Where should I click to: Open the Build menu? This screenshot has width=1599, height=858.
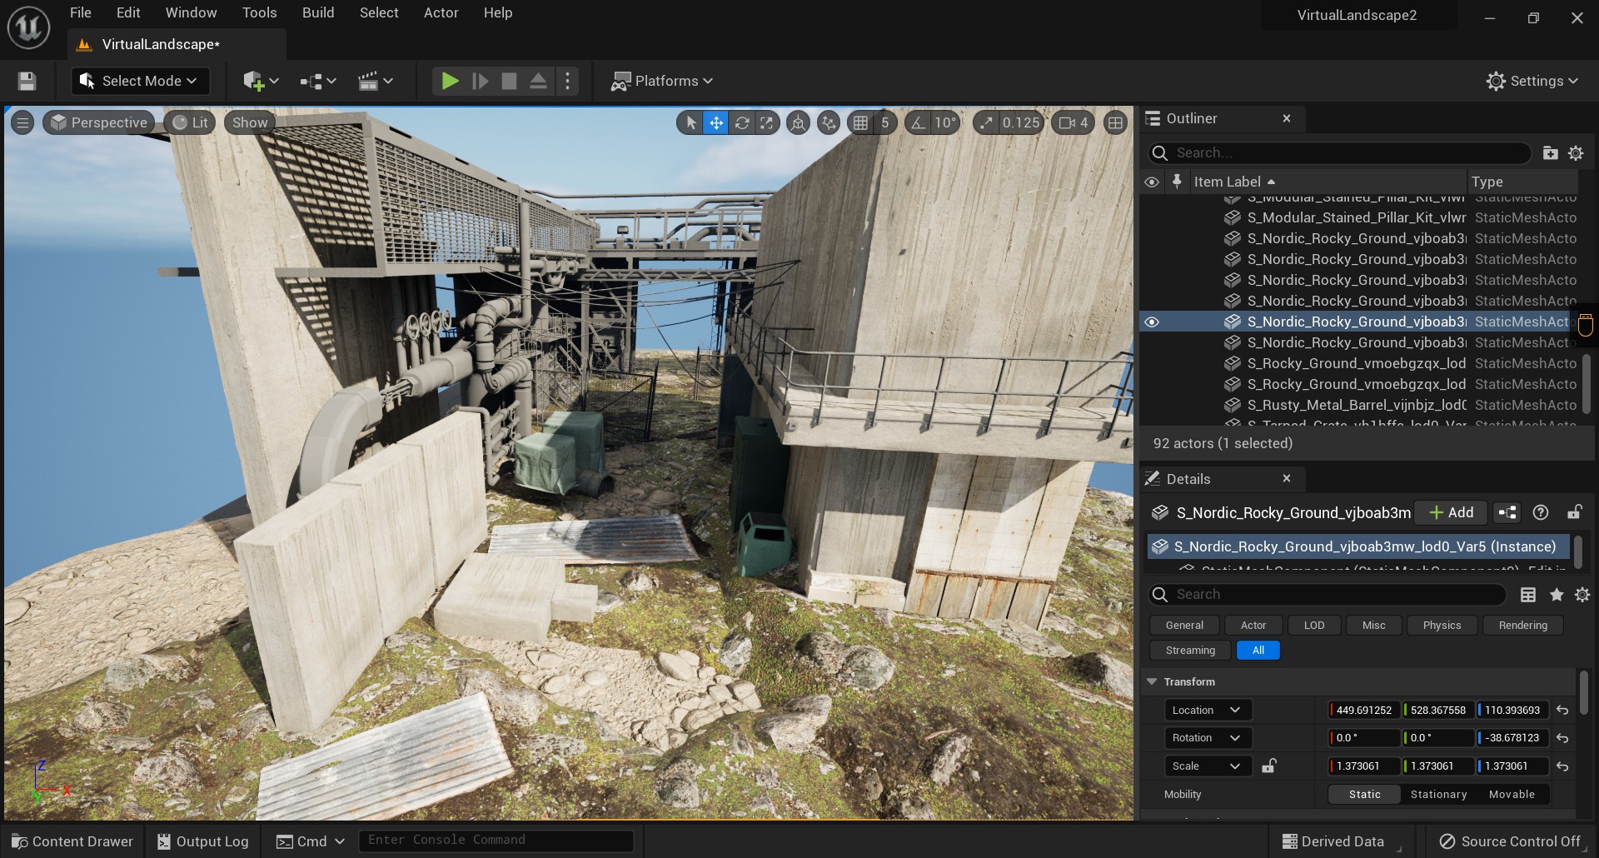(317, 12)
